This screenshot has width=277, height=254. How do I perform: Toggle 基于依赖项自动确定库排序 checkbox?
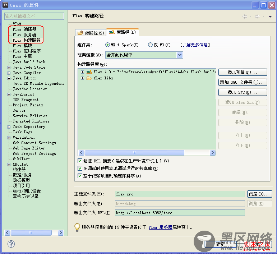point(80,176)
